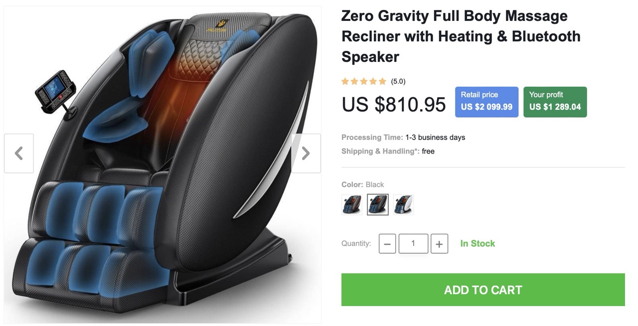Viewport: 638px width, 326px height.
Task: Open the (5.0) rating score
Action: pos(398,81)
